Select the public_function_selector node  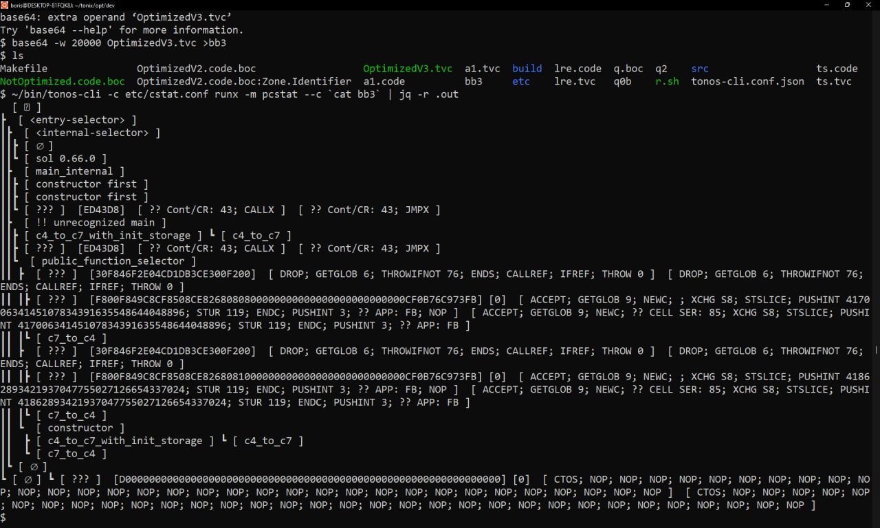point(113,261)
